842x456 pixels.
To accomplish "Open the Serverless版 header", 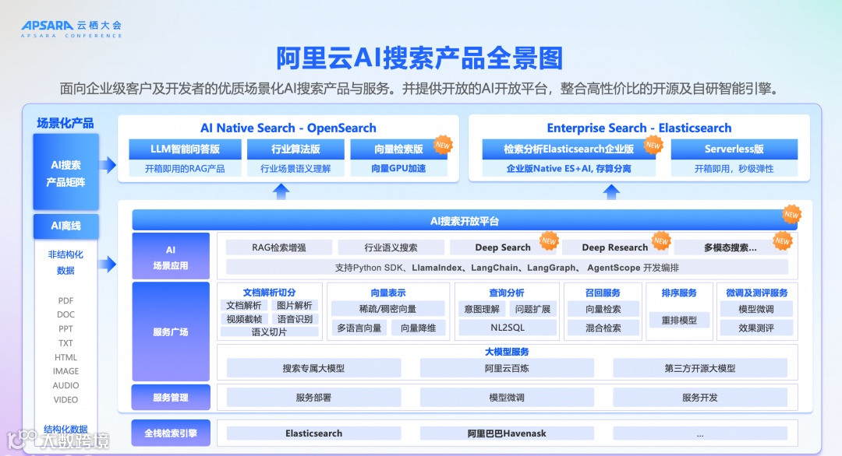I will pos(734,149).
